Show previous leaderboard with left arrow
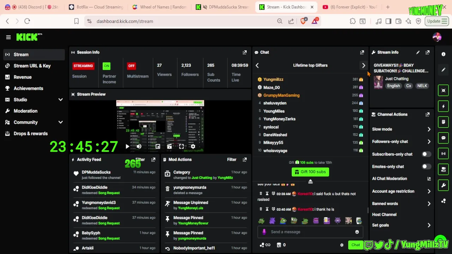 257,65
